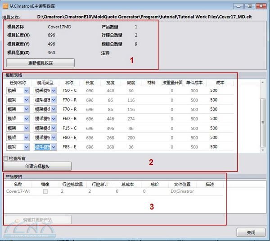Click the 模具高度(Z) value 360
This screenshot has height=241, width=270.
[51, 53]
